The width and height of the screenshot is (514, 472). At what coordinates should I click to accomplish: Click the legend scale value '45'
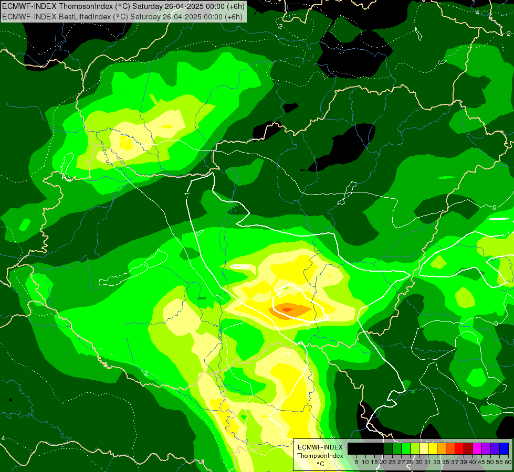point(482,462)
